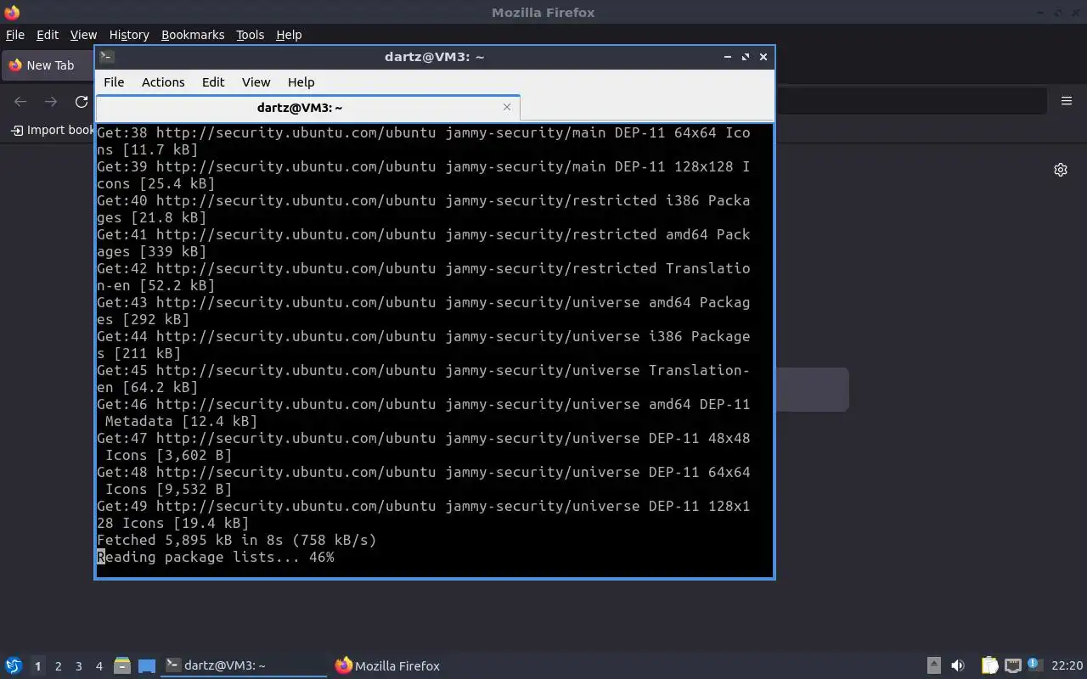Switch to workspace 4 in taskbar pager
The height and width of the screenshot is (679, 1087).
[99, 666]
